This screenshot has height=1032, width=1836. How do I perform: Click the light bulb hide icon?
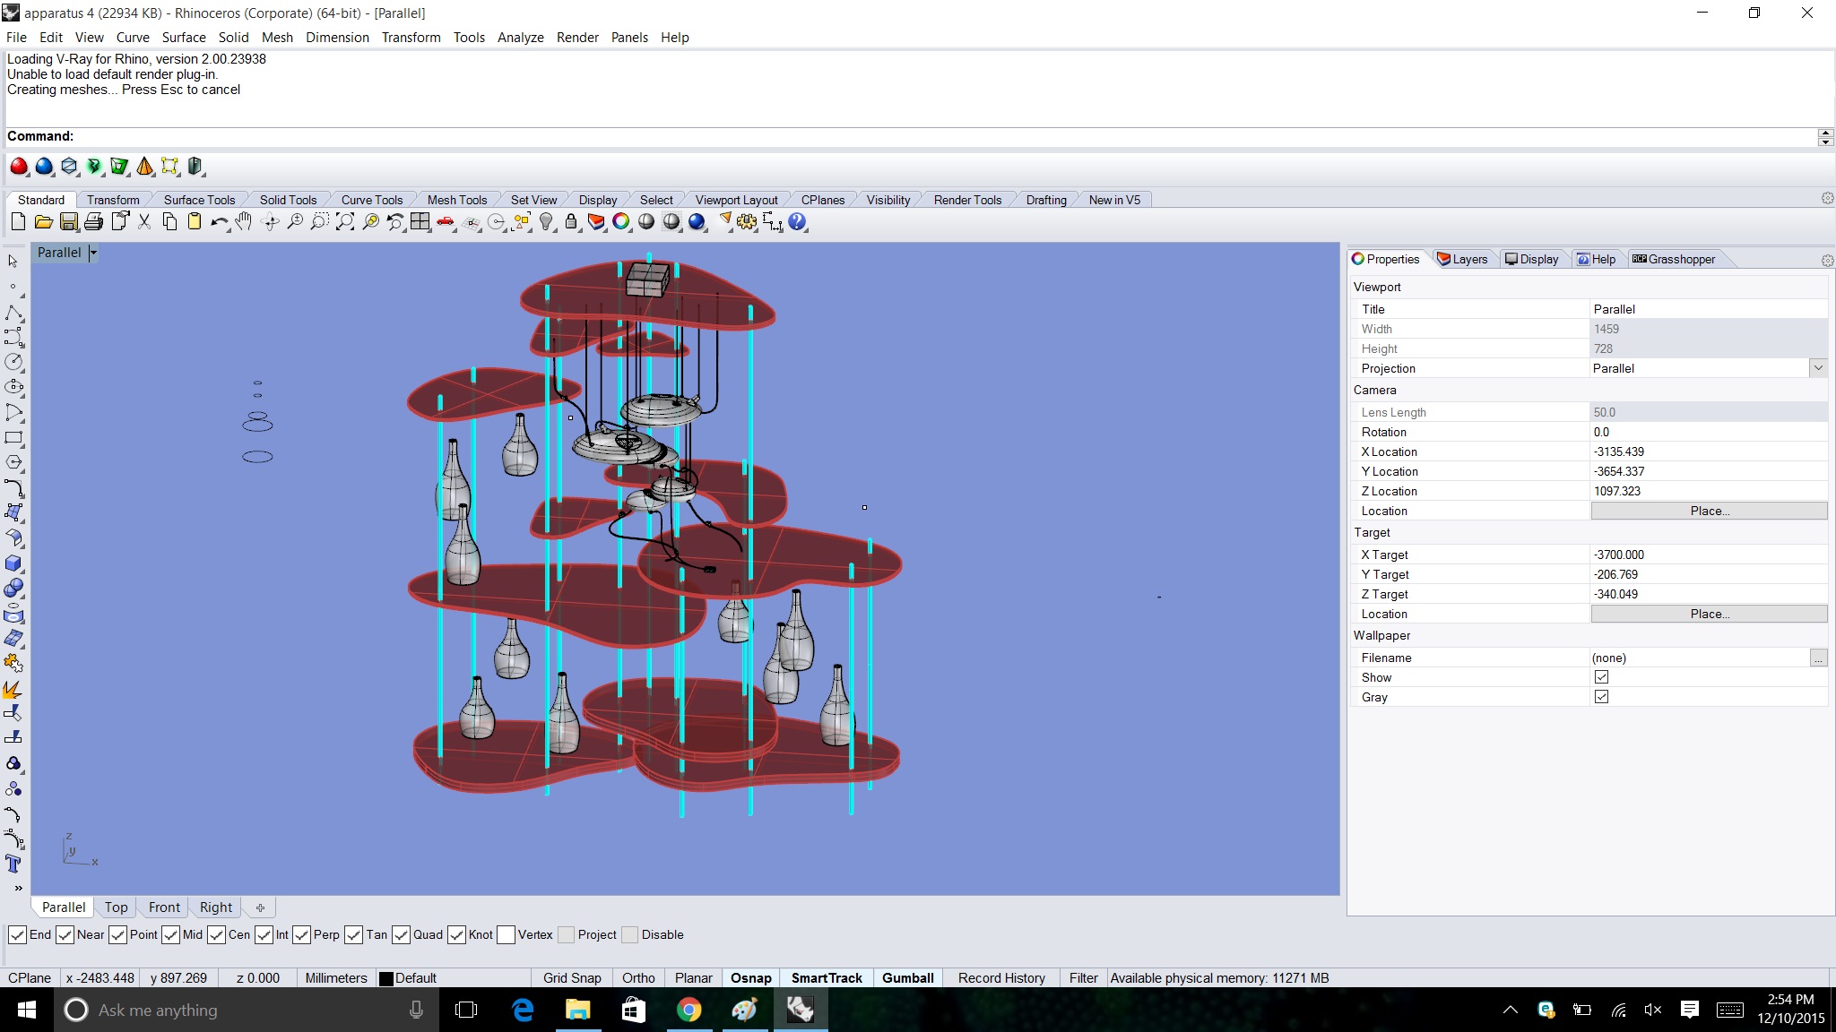546,222
